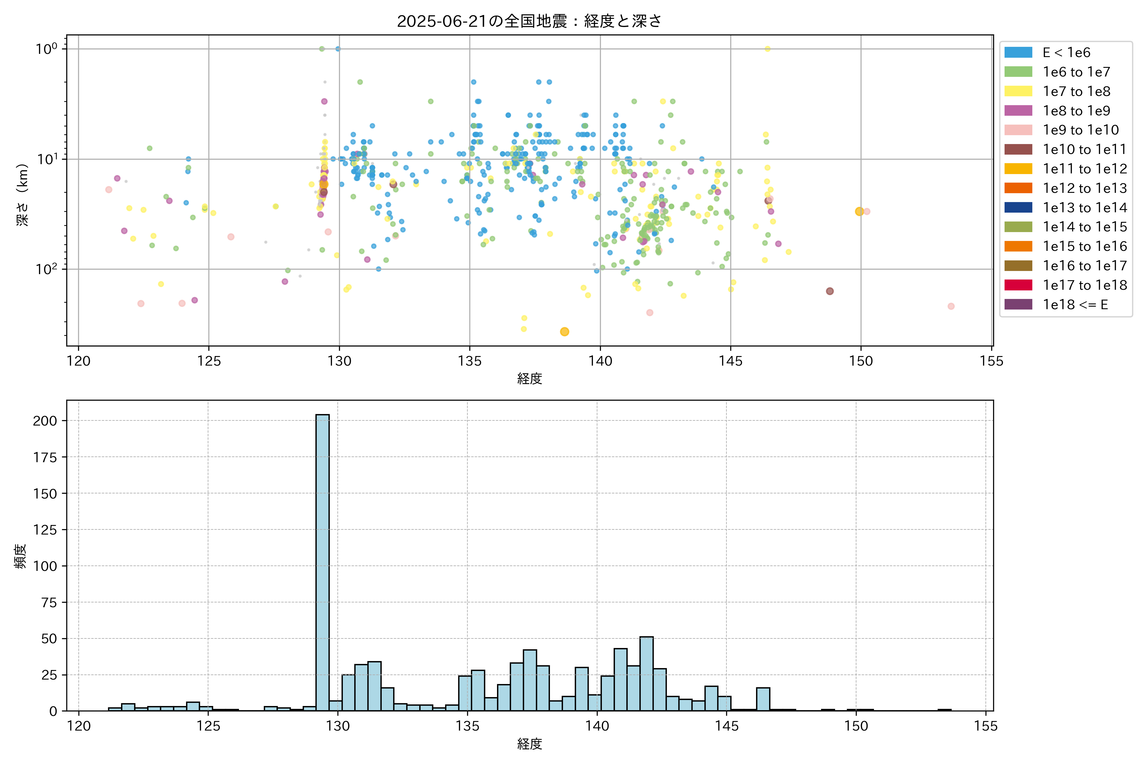Click the '1e11 to 1e12' legend label
This screenshot has width=1147, height=765.
click(1085, 169)
